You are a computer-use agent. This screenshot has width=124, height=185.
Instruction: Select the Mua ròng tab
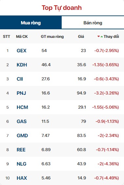pos(31,22)
